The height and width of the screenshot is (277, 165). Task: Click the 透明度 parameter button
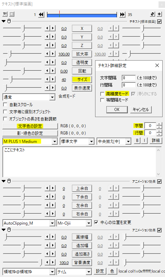82,62
